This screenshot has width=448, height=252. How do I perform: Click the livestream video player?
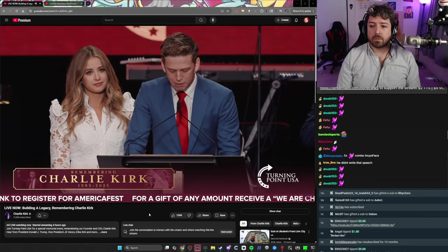point(157,114)
